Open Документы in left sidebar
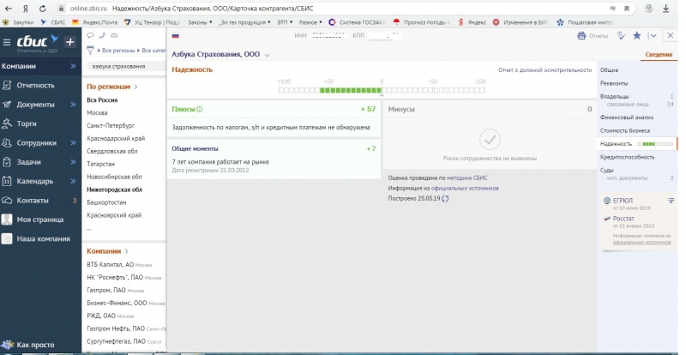Viewport: 686px width, 355px height. pos(35,105)
